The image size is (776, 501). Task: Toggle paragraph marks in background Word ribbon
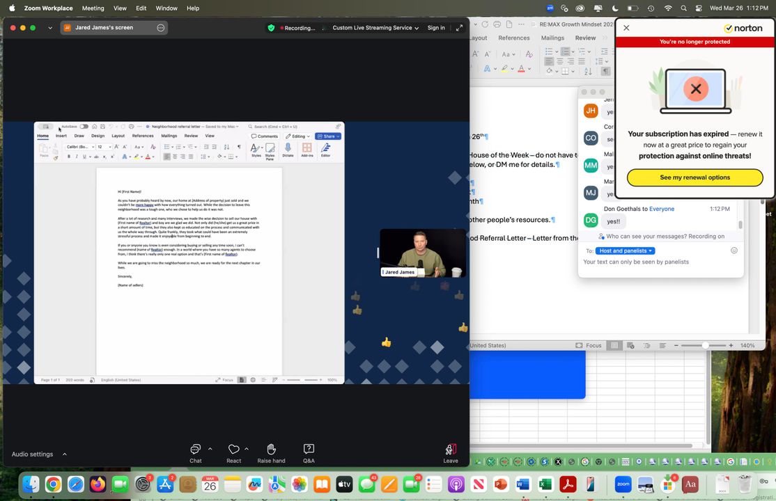[x=605, y=71]
